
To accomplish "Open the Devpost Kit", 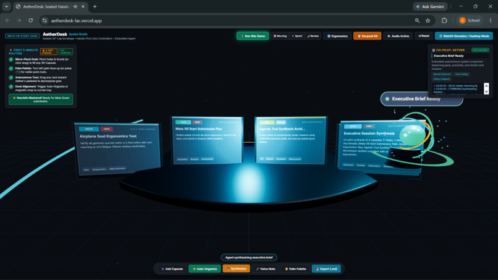I will pos(367,36).
